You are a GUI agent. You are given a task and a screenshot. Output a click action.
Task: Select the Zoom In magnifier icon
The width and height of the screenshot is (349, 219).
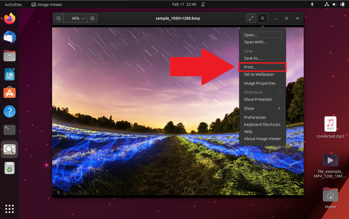coord(92,18)
